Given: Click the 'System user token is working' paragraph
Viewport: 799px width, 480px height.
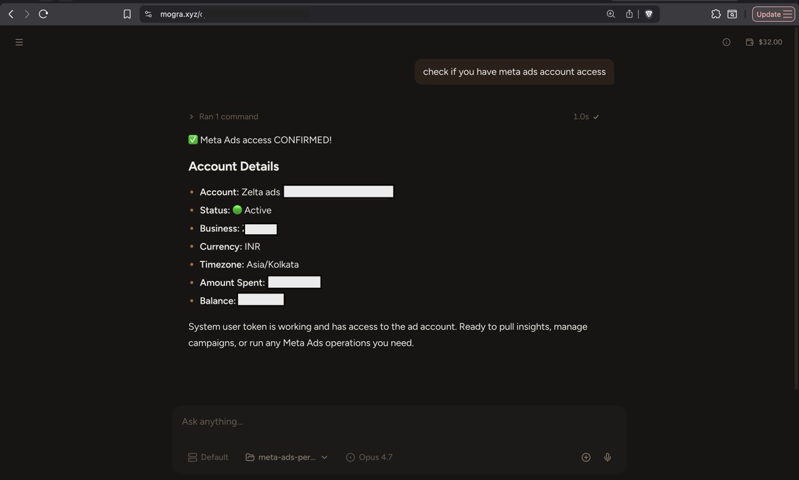Looking at the screenshot, I should click(x=388, y=335).
